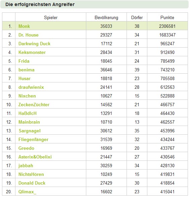The image size is (190, 198).
Task: Click the NichtsHören player link
Action: pyautogui.click(x=31, y=174)
